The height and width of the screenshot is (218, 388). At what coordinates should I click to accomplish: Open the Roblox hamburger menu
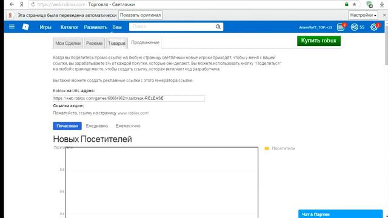(x=12, y=27)
